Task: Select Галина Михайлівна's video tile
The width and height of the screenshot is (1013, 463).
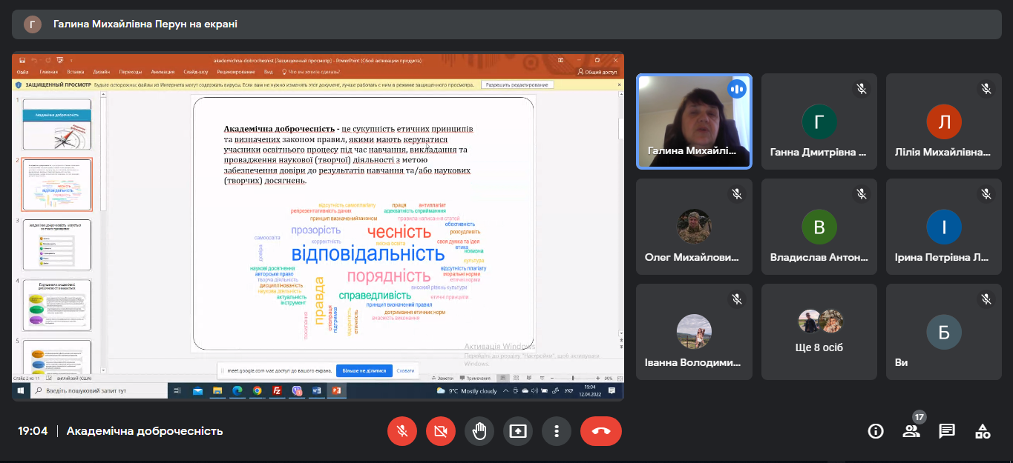Action: coord(695,121)
